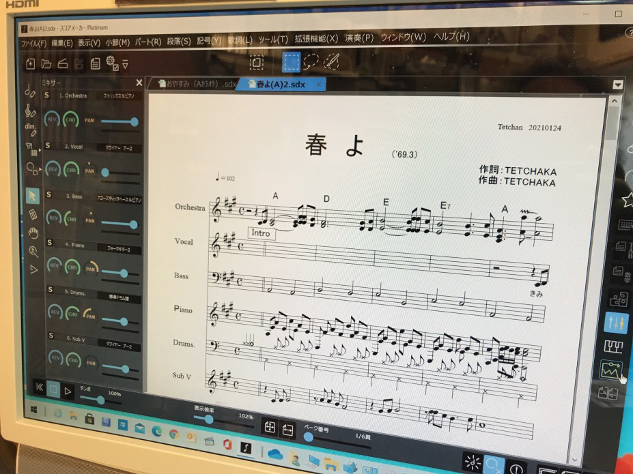Viewport: 633px width, 474px height.
Task: Open Bass instrument dropdown アコースティックベース＆ピアノ
Action: (x=119, y=199)
